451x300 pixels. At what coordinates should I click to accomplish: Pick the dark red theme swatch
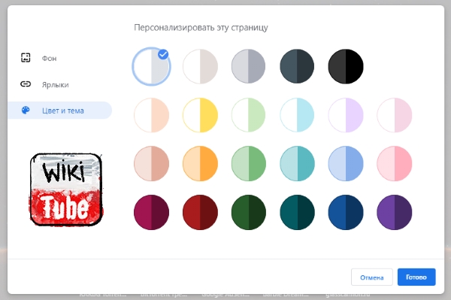click(x=200, y=212)
